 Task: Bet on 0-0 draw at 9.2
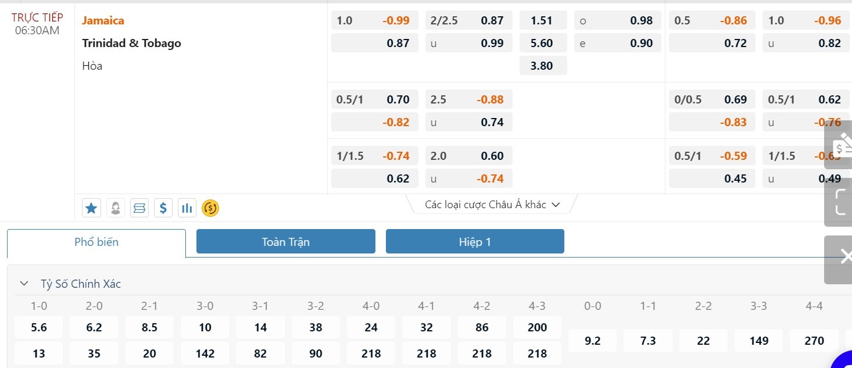(x=592, y=341)
